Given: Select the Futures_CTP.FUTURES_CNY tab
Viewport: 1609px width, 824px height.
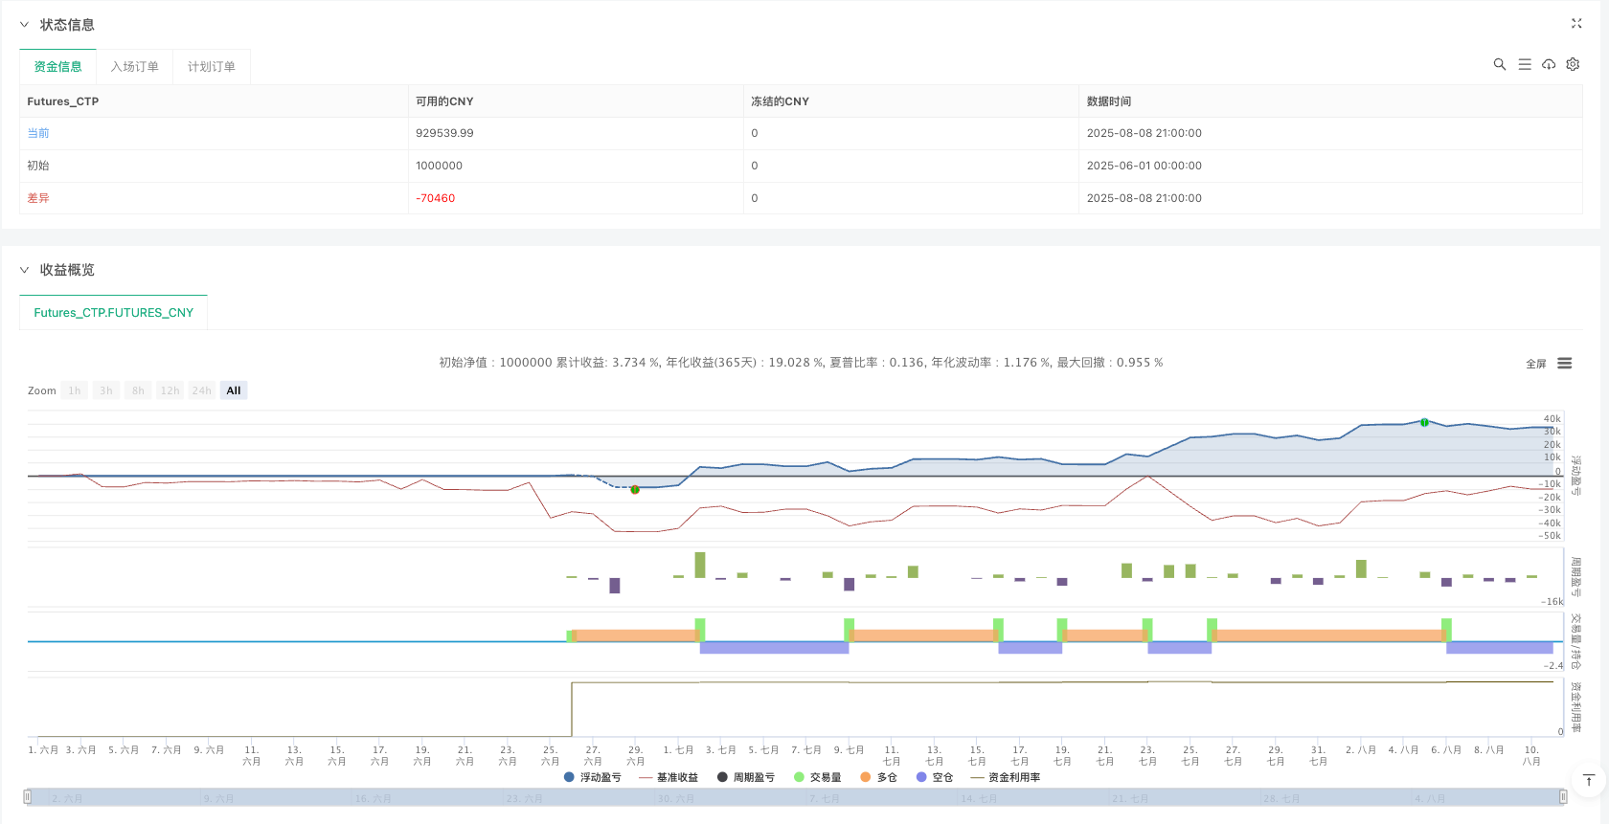Looking at the screenshot, I should 114,313.
